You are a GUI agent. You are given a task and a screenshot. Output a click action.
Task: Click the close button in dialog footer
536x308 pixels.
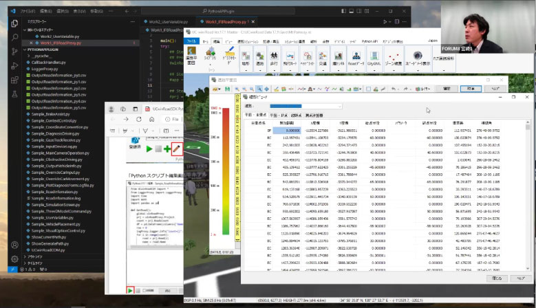(x=496, y=278)
